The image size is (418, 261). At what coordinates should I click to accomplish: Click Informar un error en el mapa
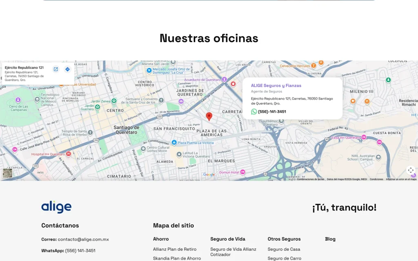pos(401,179)
